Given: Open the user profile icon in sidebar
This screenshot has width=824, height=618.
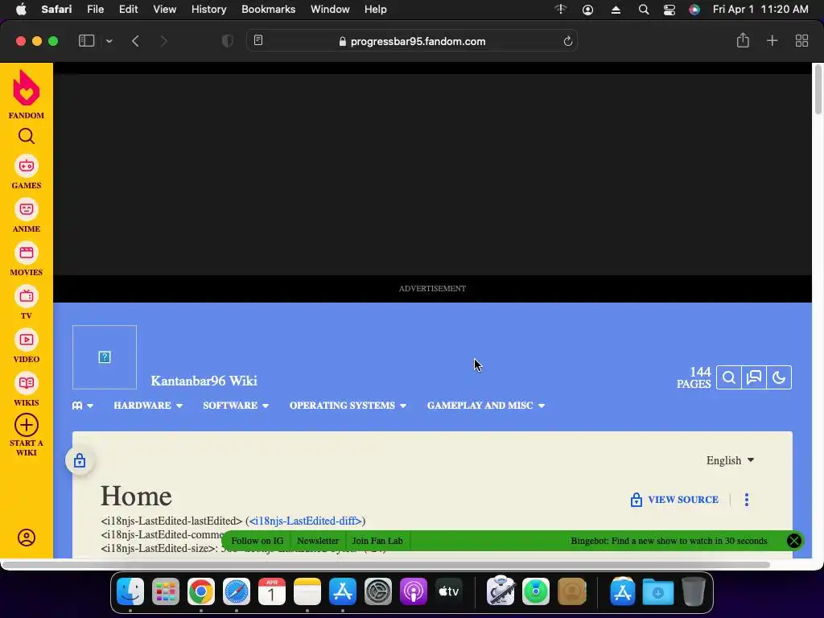Looking at the screenshot, I should [27, 538].
